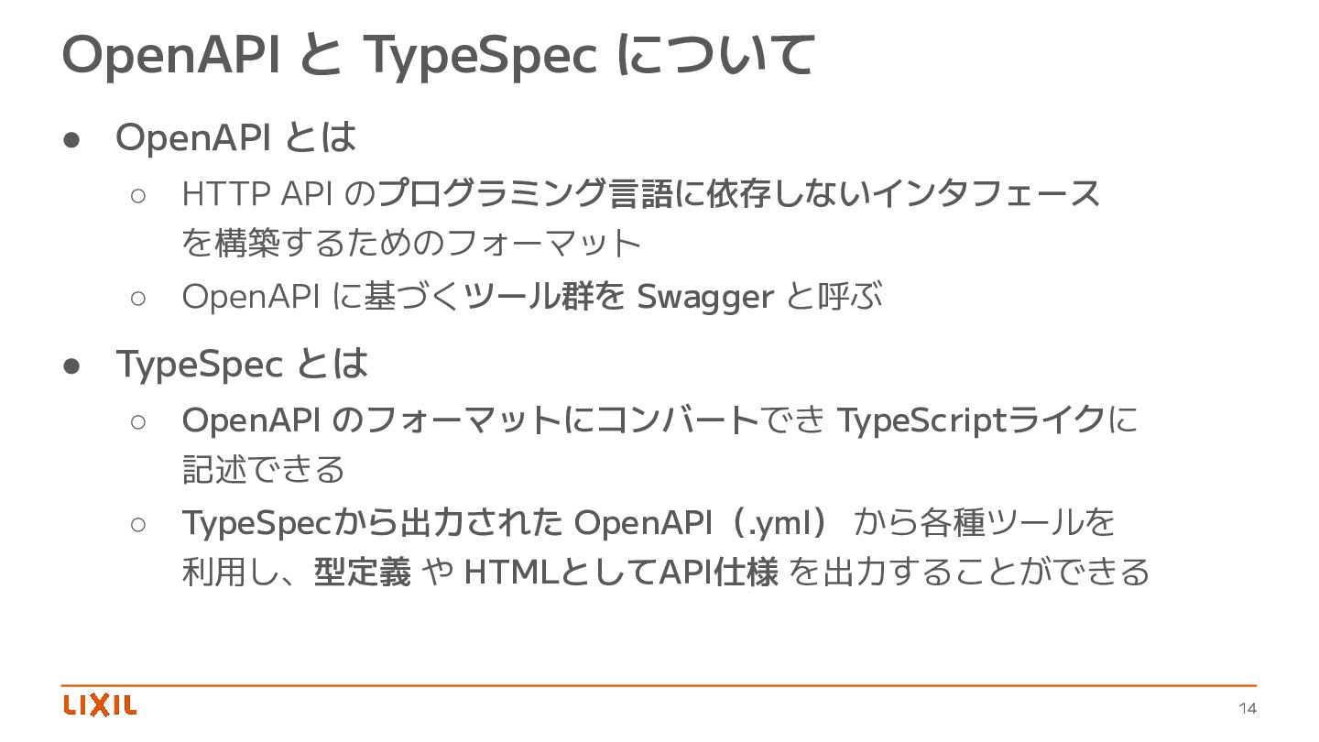
Task: Click the bold phrase "プログラミング言語に依存しないインタフェース"
Action: pos(738,193)
